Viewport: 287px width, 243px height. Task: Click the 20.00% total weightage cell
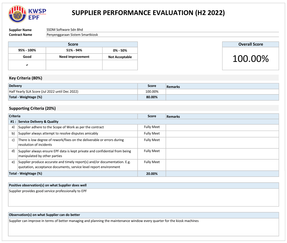152,174
